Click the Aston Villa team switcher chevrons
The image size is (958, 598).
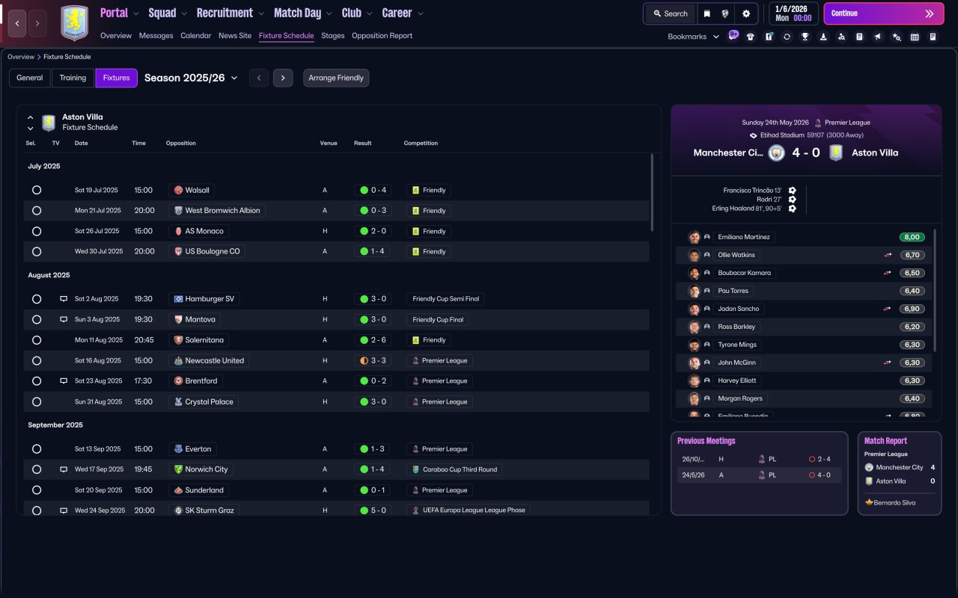point(30,123)
